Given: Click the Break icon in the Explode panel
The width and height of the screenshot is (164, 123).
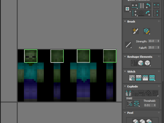Looking at the screenshot, I should pos(128,93).
